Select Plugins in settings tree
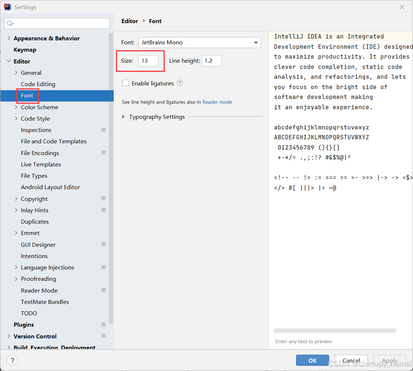The width and height of the screenshot is (413, 371). (x=24, y=325)
